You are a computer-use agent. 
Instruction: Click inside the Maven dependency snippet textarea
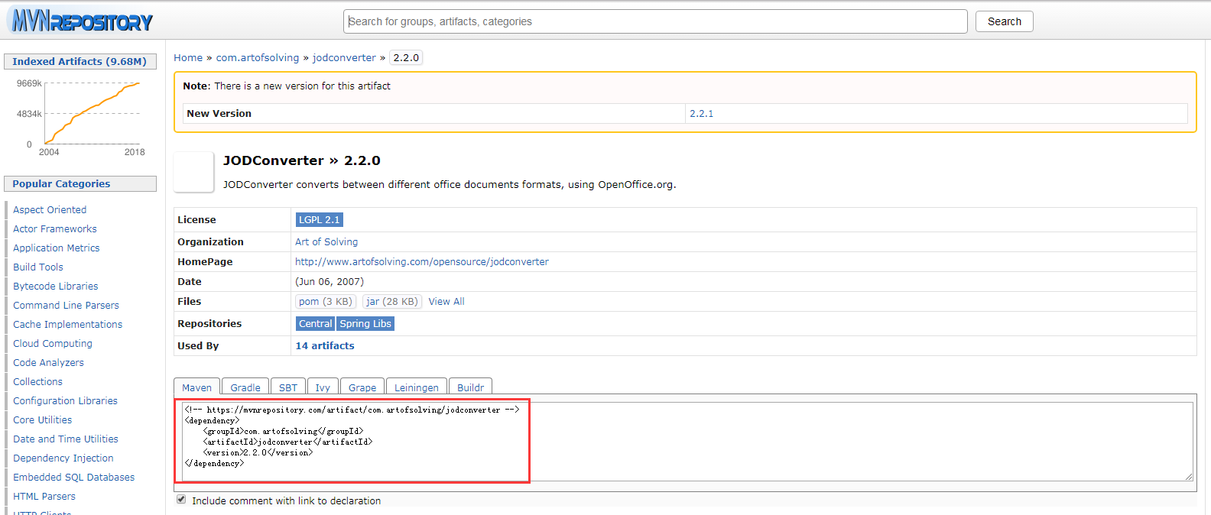click(x=687, y=442)
